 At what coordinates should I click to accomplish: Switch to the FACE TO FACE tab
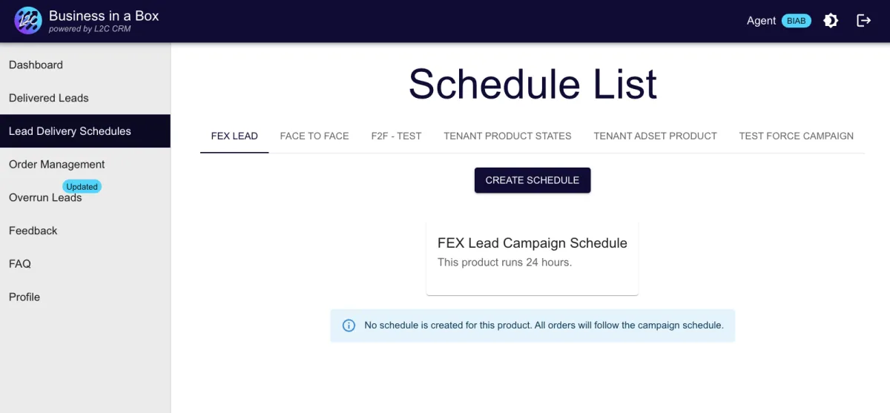pyautogui.click(x=314, y=136)
